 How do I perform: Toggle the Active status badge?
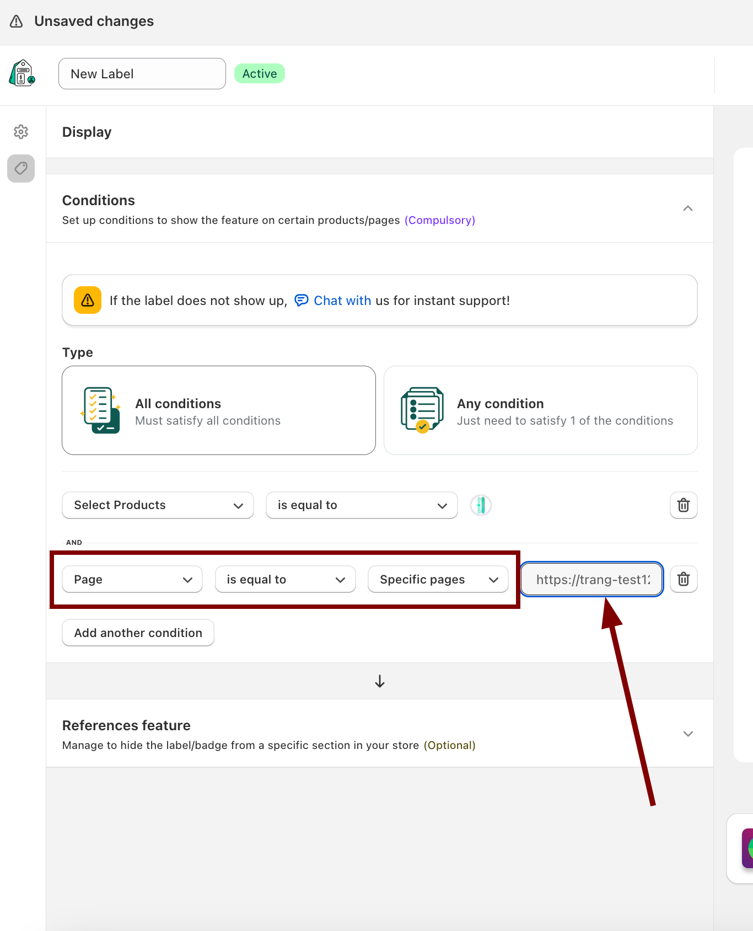pos(260,74)
